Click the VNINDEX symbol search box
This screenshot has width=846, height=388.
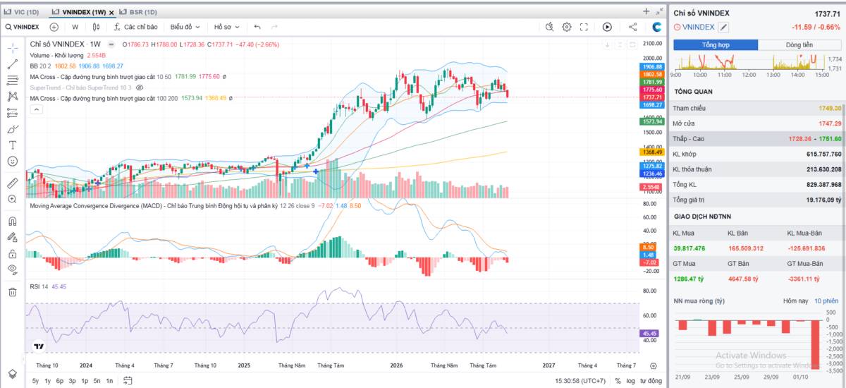click(x=23, y=27)
